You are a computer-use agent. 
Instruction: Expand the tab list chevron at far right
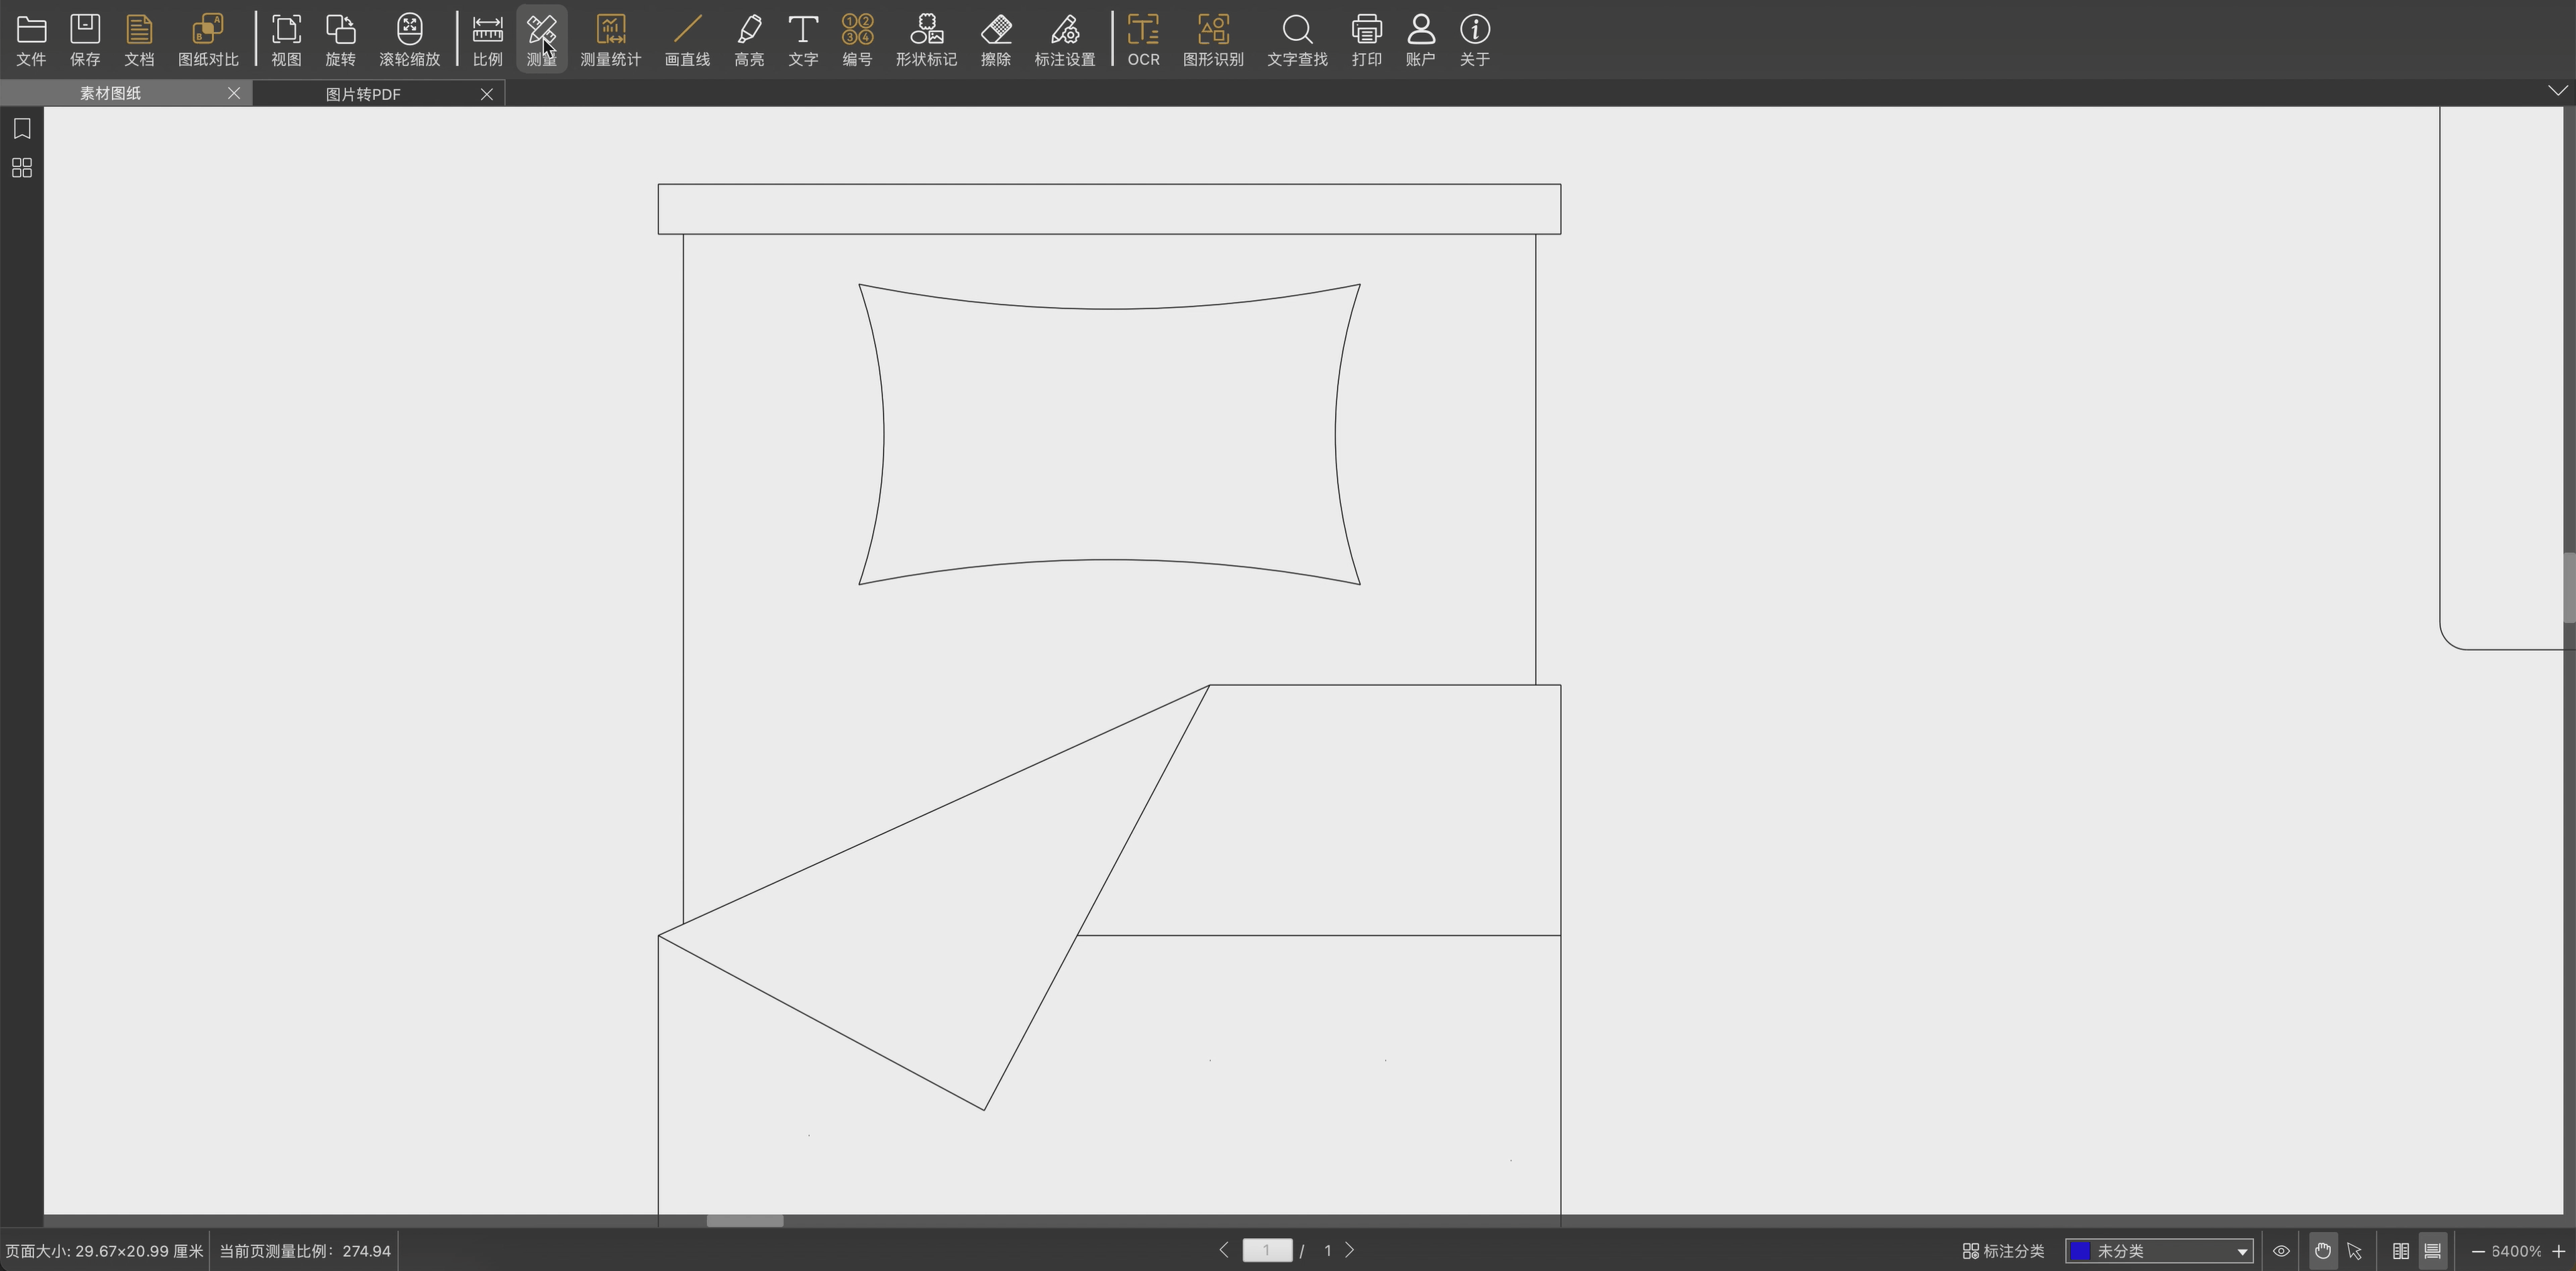[x=2557, y=91]
